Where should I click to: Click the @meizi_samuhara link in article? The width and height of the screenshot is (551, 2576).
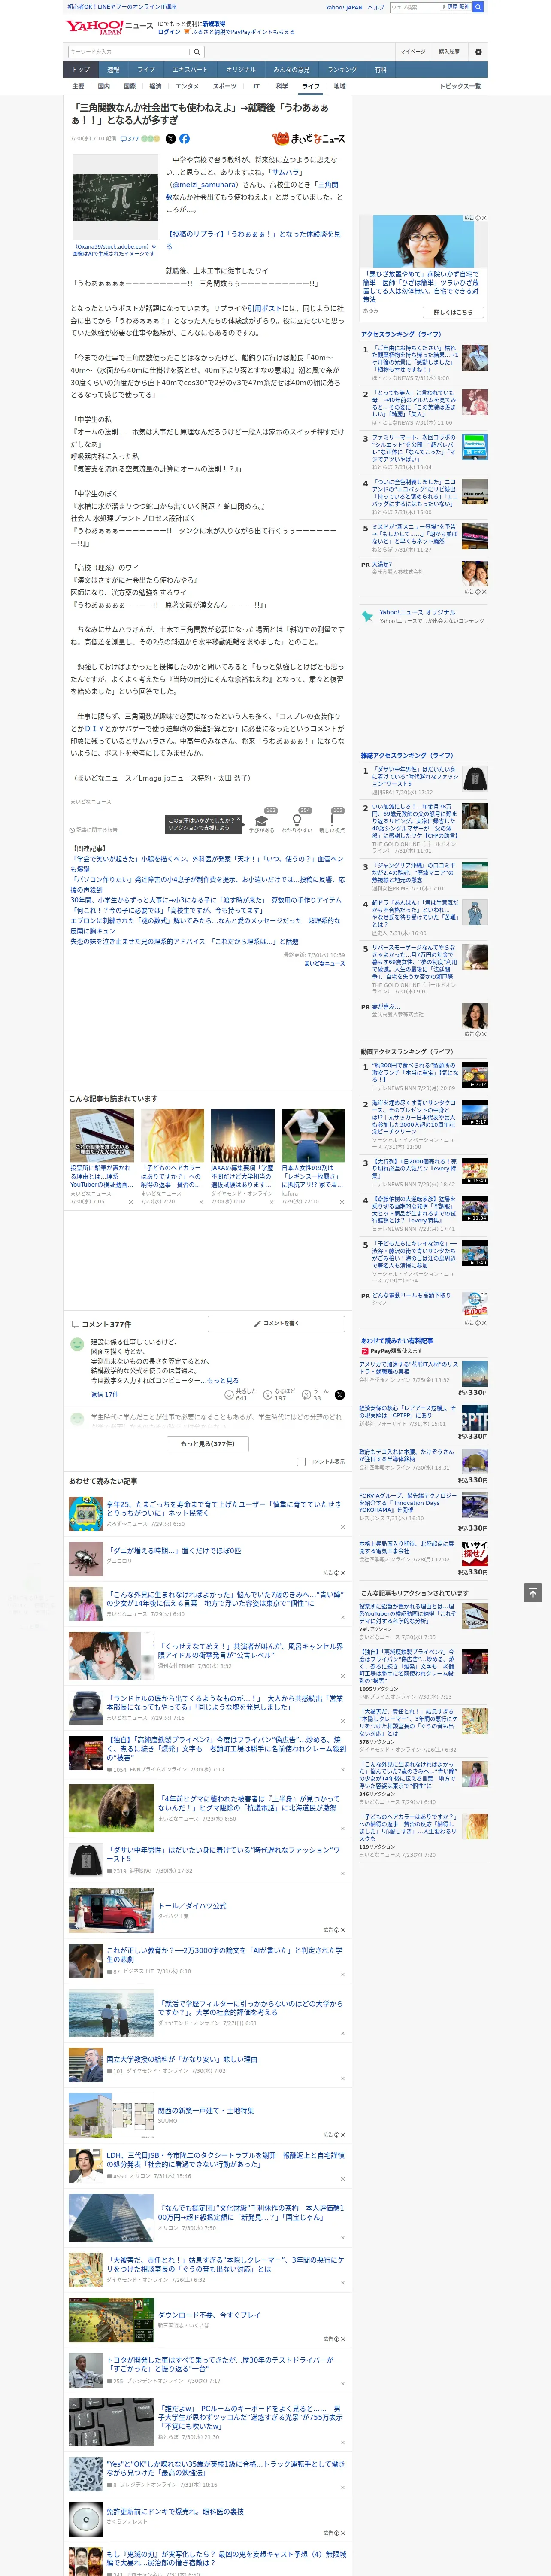204,184
